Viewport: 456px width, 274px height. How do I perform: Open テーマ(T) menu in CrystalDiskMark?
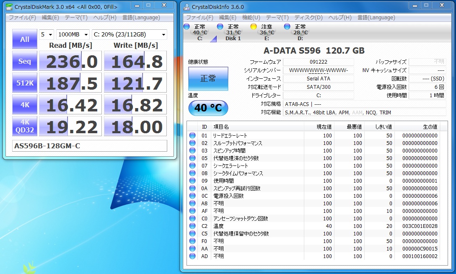(76, 18)
